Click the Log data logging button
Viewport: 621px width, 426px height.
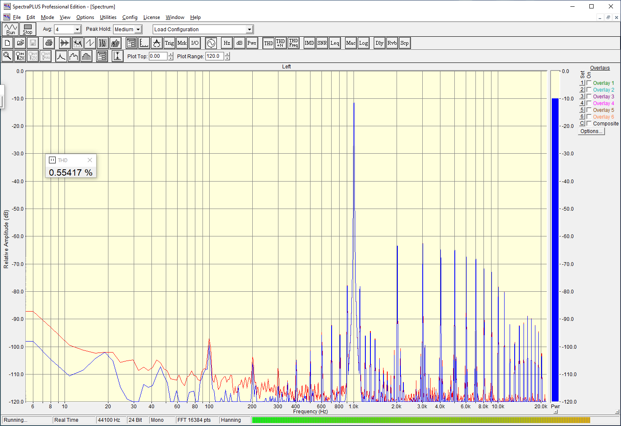(363, 43)
